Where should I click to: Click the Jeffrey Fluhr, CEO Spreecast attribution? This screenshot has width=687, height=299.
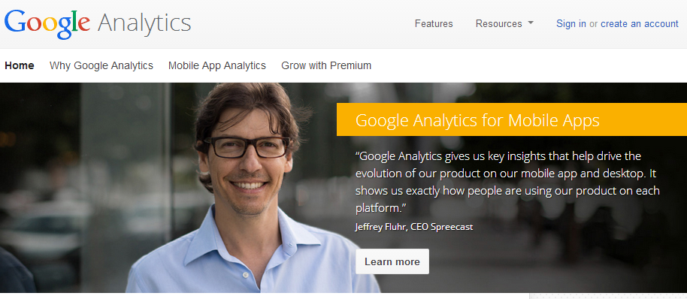point(414,227)
